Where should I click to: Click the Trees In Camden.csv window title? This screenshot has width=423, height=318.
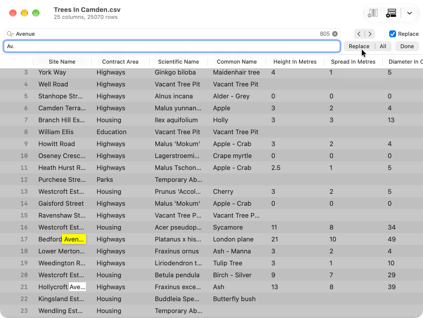pos(87,10)
